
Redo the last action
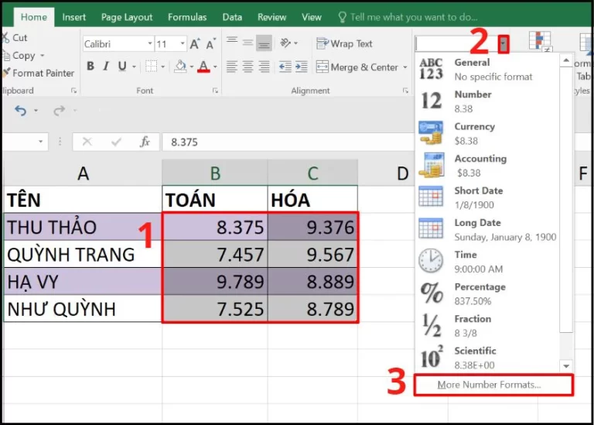tap(59, 111)
